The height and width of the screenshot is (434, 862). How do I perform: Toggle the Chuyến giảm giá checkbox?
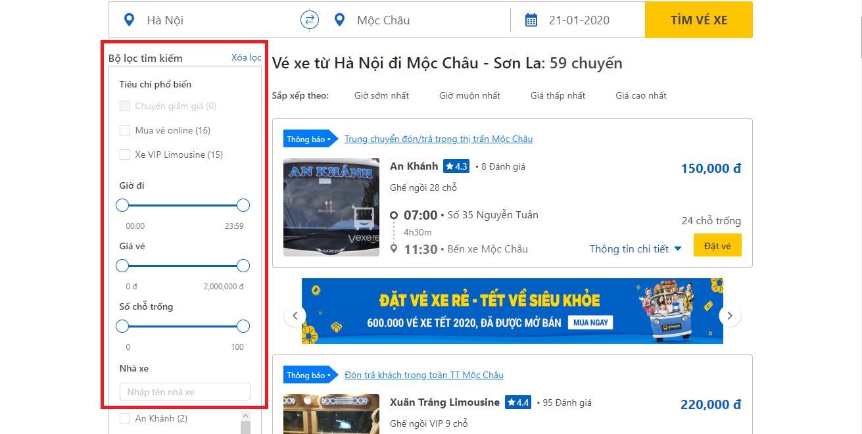pyautogui.click(x=125, y=106)
